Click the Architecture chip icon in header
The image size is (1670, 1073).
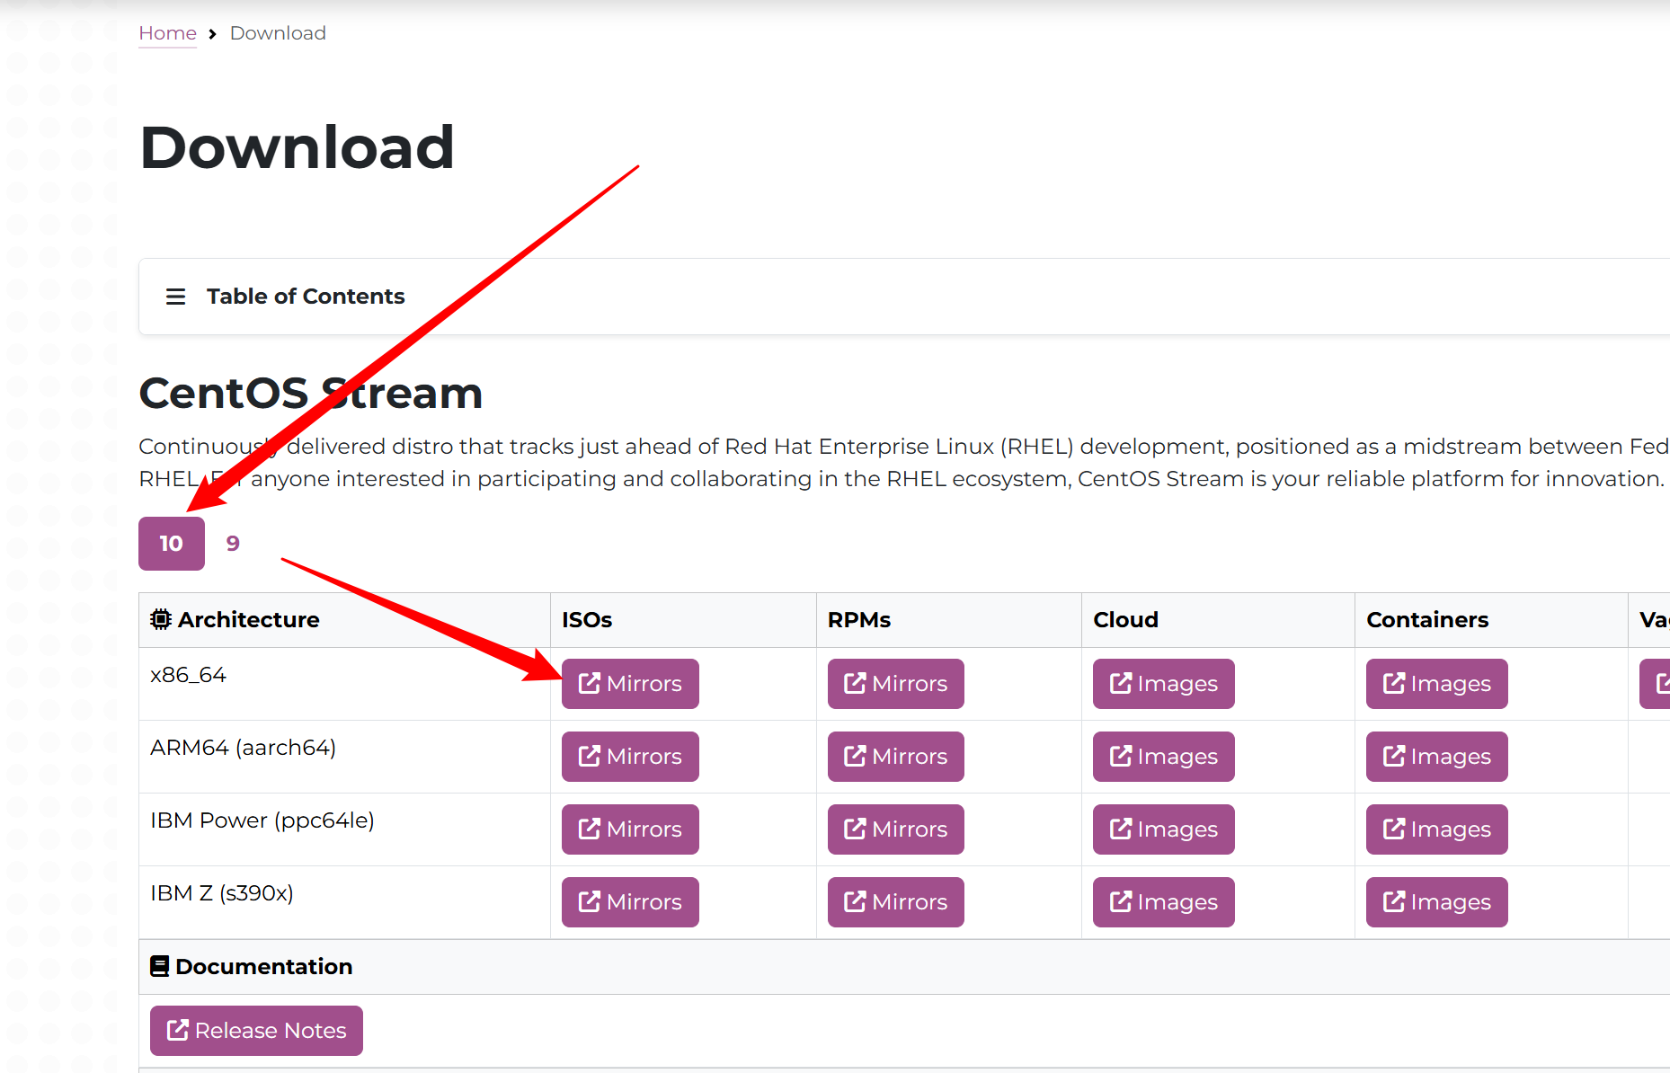161,619
